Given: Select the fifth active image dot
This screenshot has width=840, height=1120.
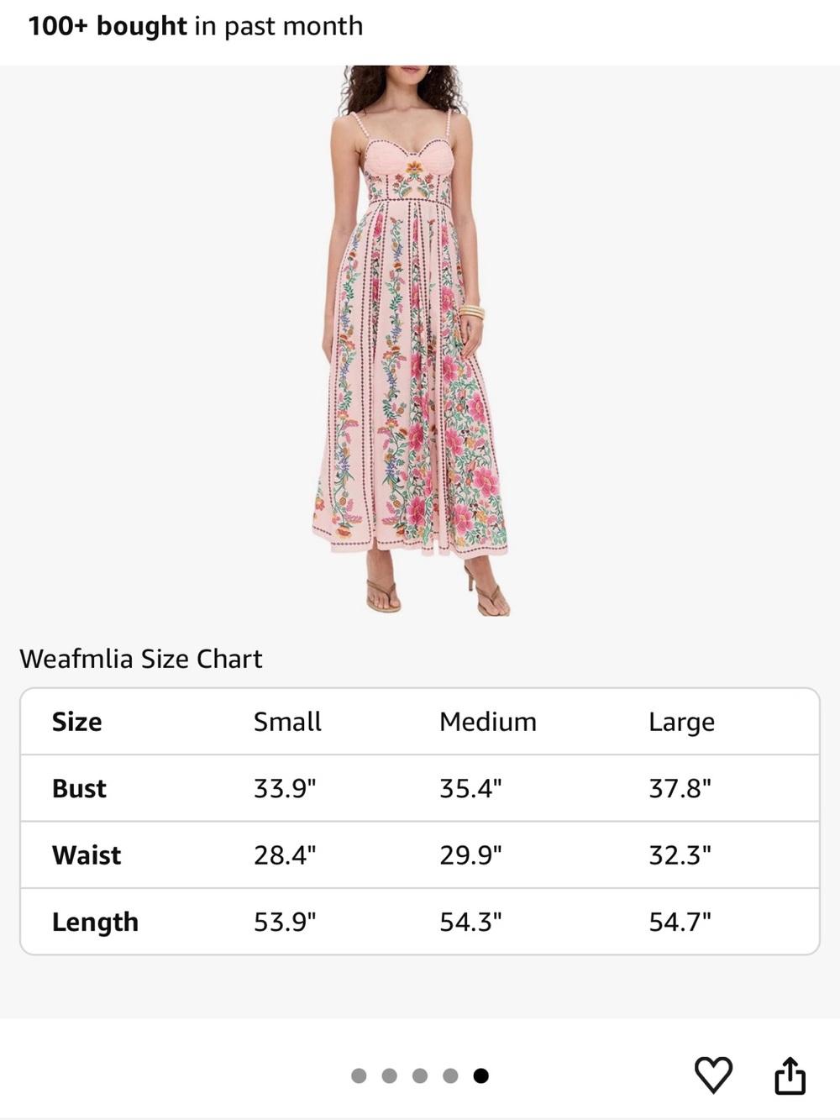Looking at the screenshot, I should tap(480, 1075).
